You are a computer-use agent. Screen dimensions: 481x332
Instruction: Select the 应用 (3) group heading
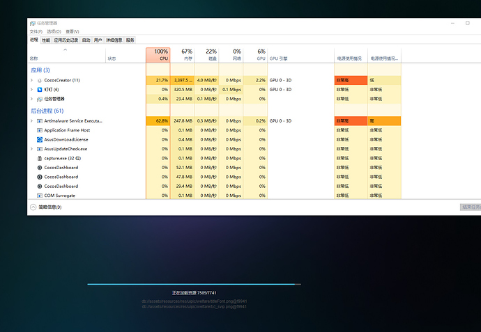pyautogui.click(x=40, y=70)
